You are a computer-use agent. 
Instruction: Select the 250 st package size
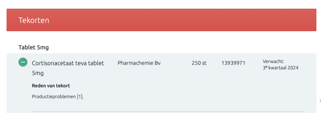pyautogui.click(x=199, y=63)
